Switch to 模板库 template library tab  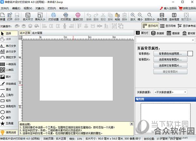click(x=173, y=33)
